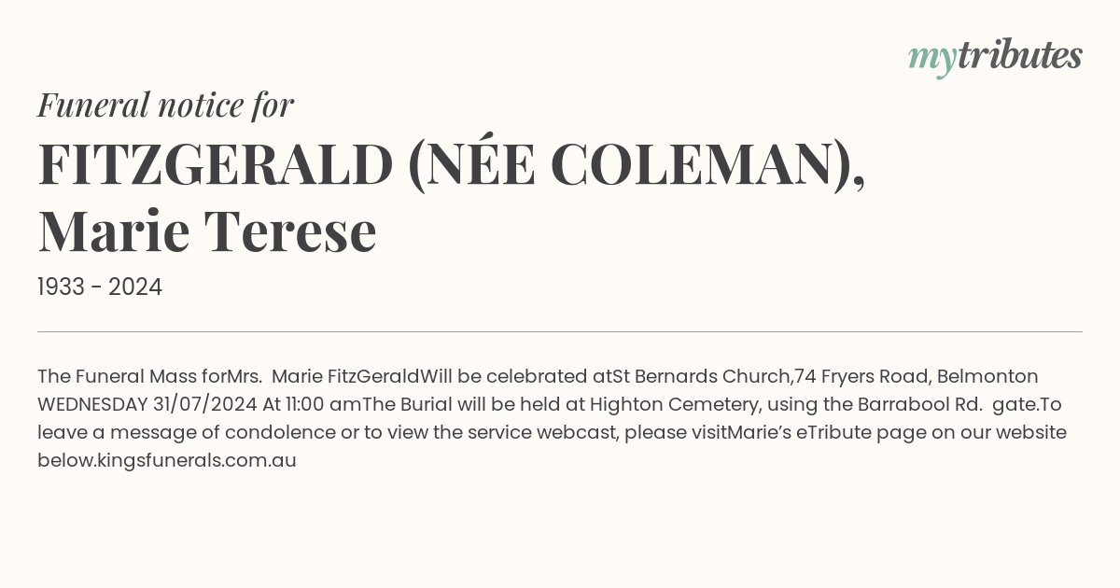1120x588 pixels.
Task: Click "Mrs. Marie FitzGerald" in paragraph
Action: [x=323, y=376]
